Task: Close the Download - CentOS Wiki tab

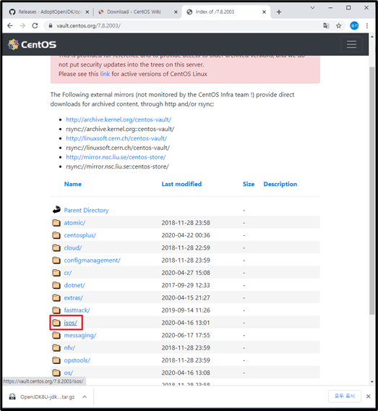Action: 176,12
